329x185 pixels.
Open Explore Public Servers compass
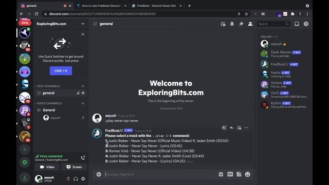(x=25, y=162)
